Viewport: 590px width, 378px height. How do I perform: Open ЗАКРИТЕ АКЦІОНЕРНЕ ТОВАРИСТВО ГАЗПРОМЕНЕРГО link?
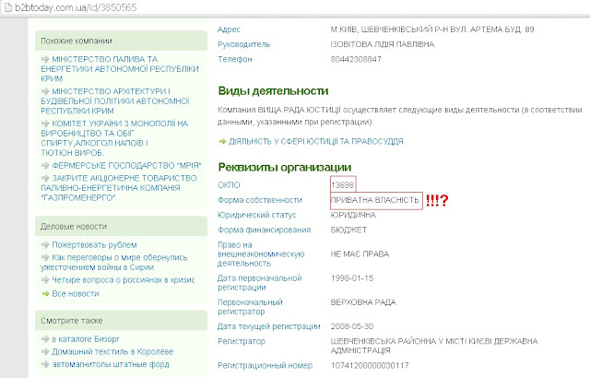(x=119, y=188)
